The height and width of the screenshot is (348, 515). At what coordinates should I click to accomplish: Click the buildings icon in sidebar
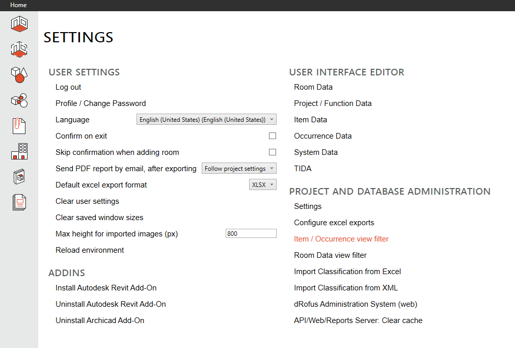pyautogui.click(x=19, y=151)
